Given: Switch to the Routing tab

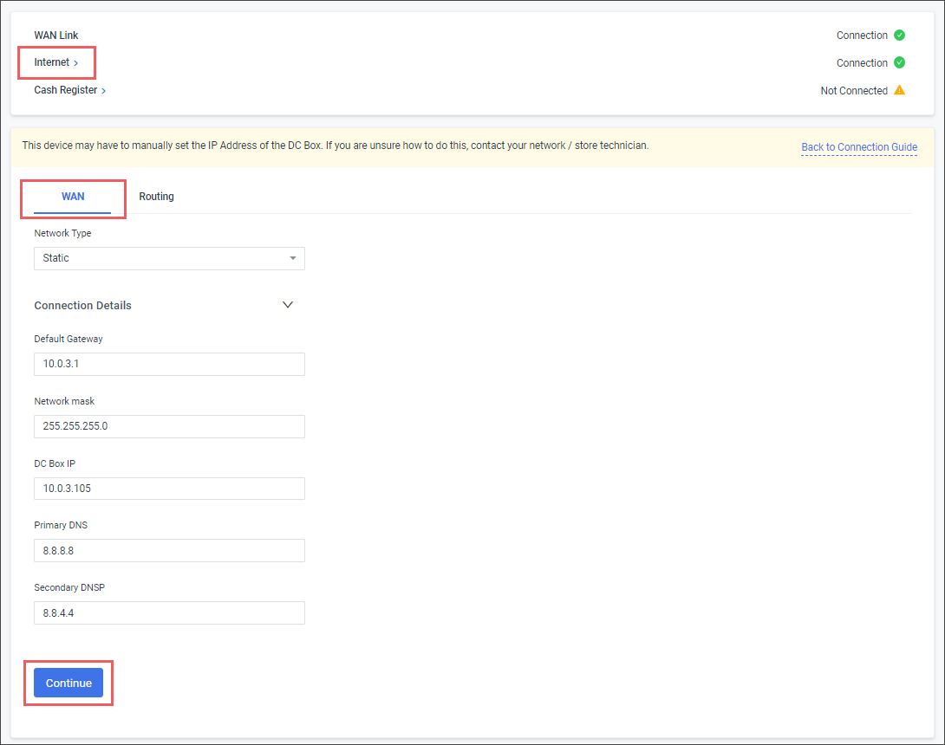Looking at the screenshot, I should point(156,197).
